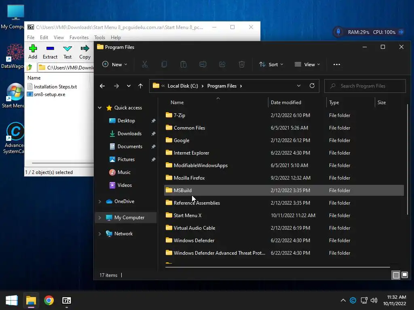Open the Edit menu in 7-Zip

pyautogui.click(x=44, y=38)
